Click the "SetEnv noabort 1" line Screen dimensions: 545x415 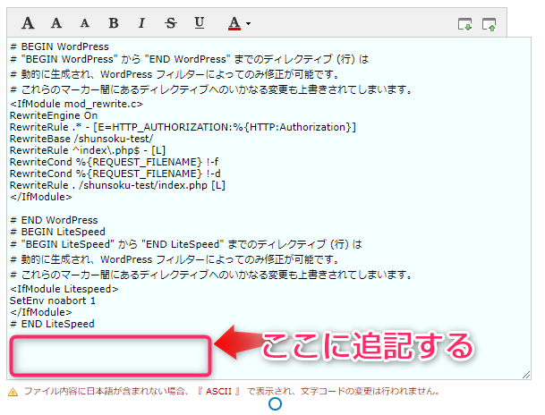click(52, 301)
